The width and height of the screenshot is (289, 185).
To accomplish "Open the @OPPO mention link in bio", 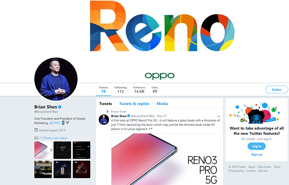I will click(x=55, y=123).
